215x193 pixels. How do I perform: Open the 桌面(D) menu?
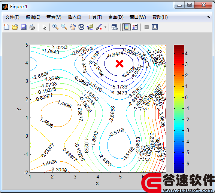[116, 17]
